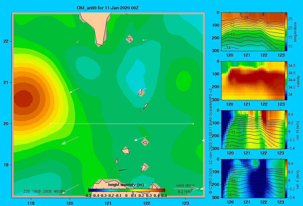
Task: Click the "vel. E (m/s)" axis label
Action: [x=298, y=180]
